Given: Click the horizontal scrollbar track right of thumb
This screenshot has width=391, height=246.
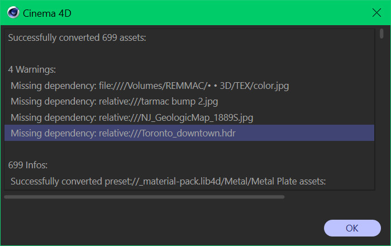Looking at the screenshot, I should pos(329,197).
